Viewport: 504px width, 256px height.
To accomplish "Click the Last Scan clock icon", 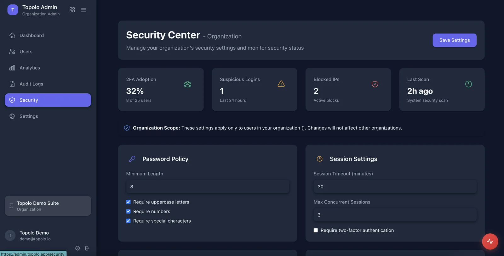I will tap(468, 84).
